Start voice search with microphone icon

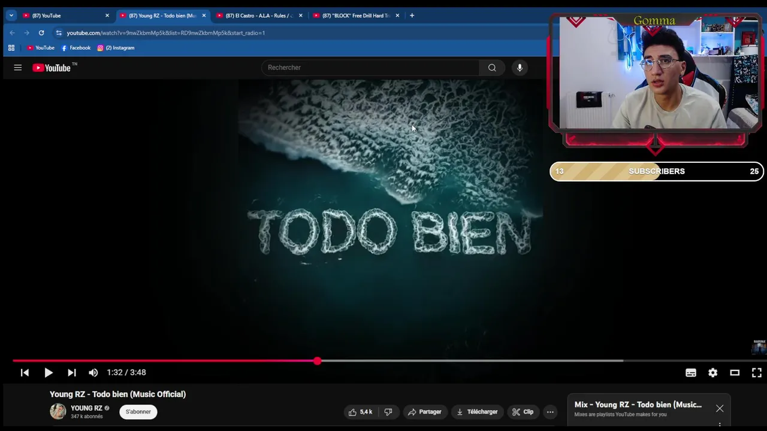[520, 68]
